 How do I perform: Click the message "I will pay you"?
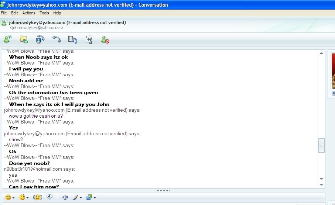point(26,69)
